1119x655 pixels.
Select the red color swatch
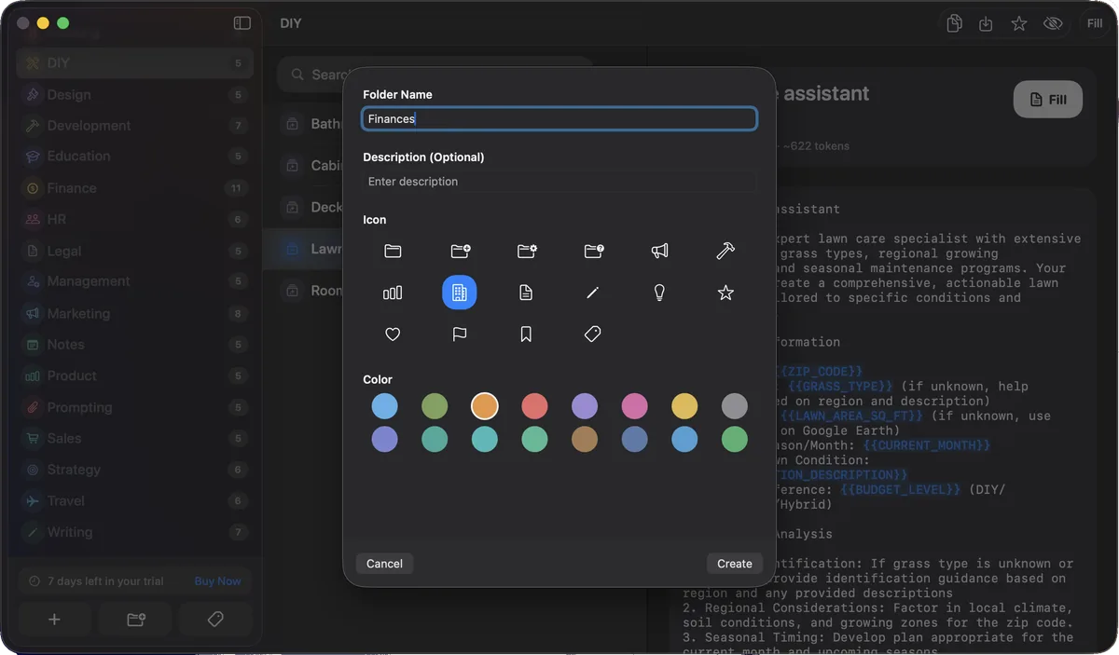pyautogui.click(x=534, y=405)
